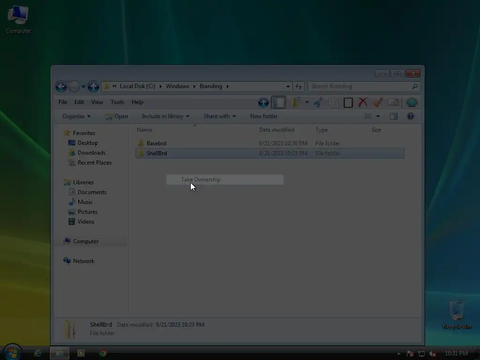Open the recent pages arrow near Back
Image resolution: width=480 pixels, height=360 pixels.
tap(83, 87)
